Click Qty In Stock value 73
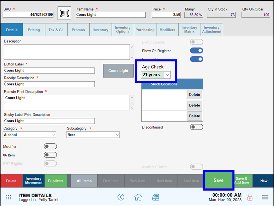Viewport: 274px width, 206px height. (x=221, y=15)
